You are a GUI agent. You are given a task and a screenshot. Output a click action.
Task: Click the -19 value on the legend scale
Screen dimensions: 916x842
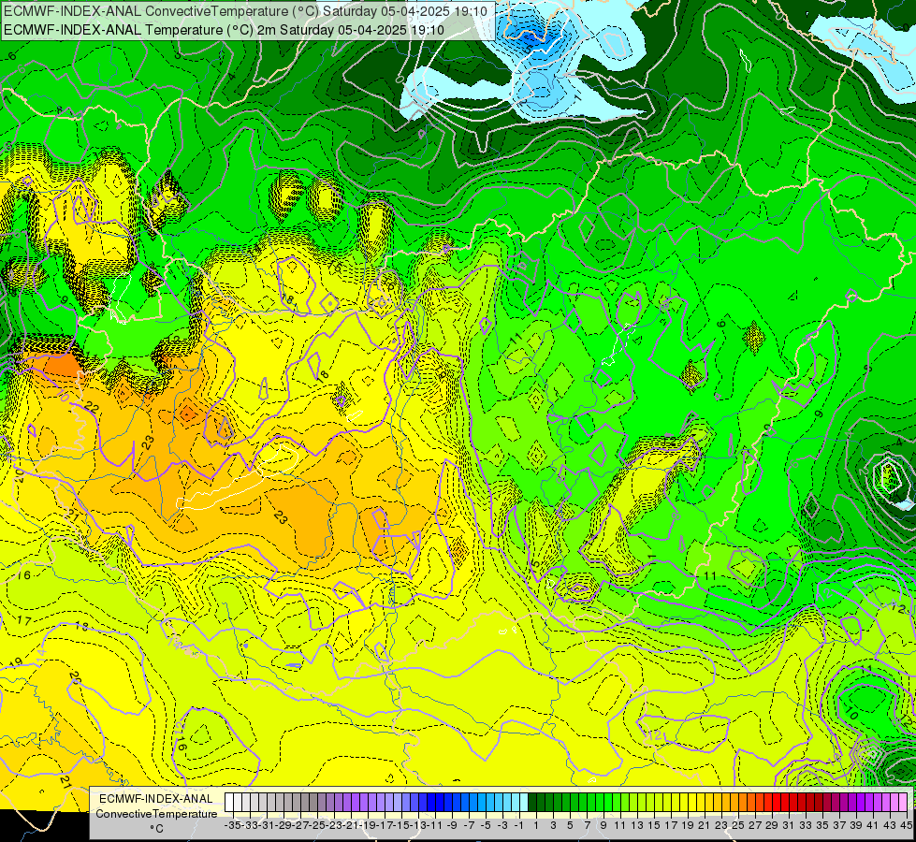click(369, 825)
